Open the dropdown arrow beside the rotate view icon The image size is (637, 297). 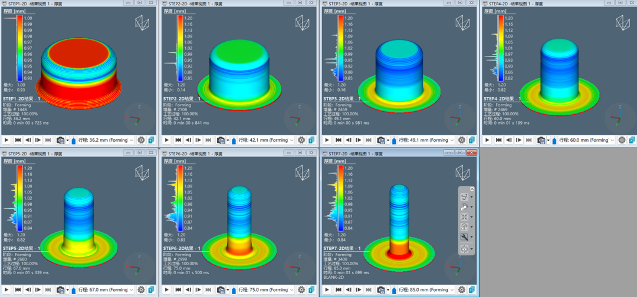point(472,248)
